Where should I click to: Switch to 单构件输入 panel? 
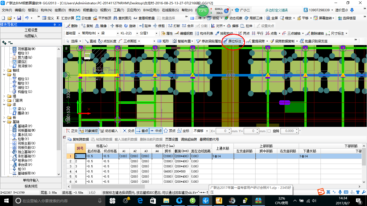(31, 180)
